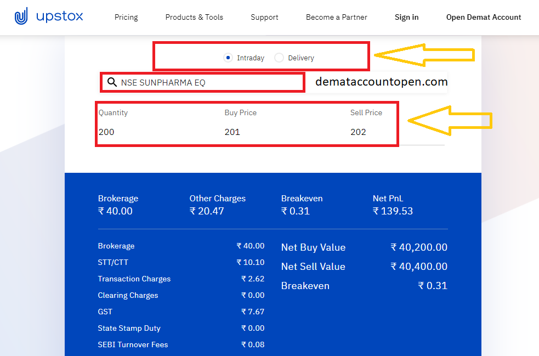Click the STT/CTT row label
Viewport: 539px width, 356px height.
pos(113,262)
